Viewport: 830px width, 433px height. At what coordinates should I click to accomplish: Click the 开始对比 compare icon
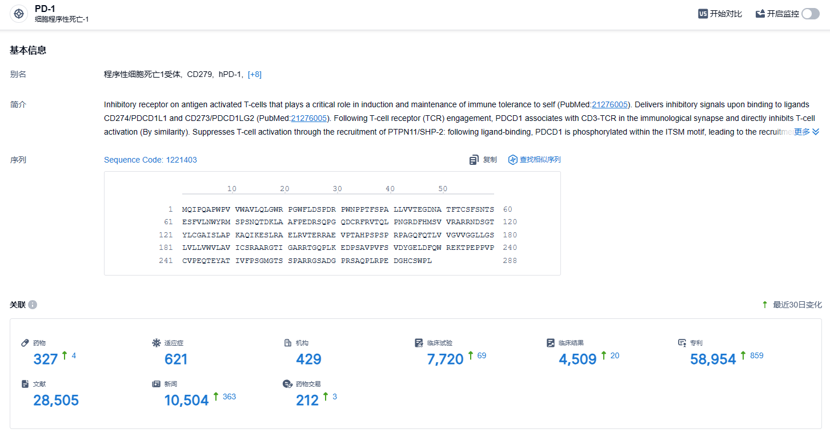(703, 14)
